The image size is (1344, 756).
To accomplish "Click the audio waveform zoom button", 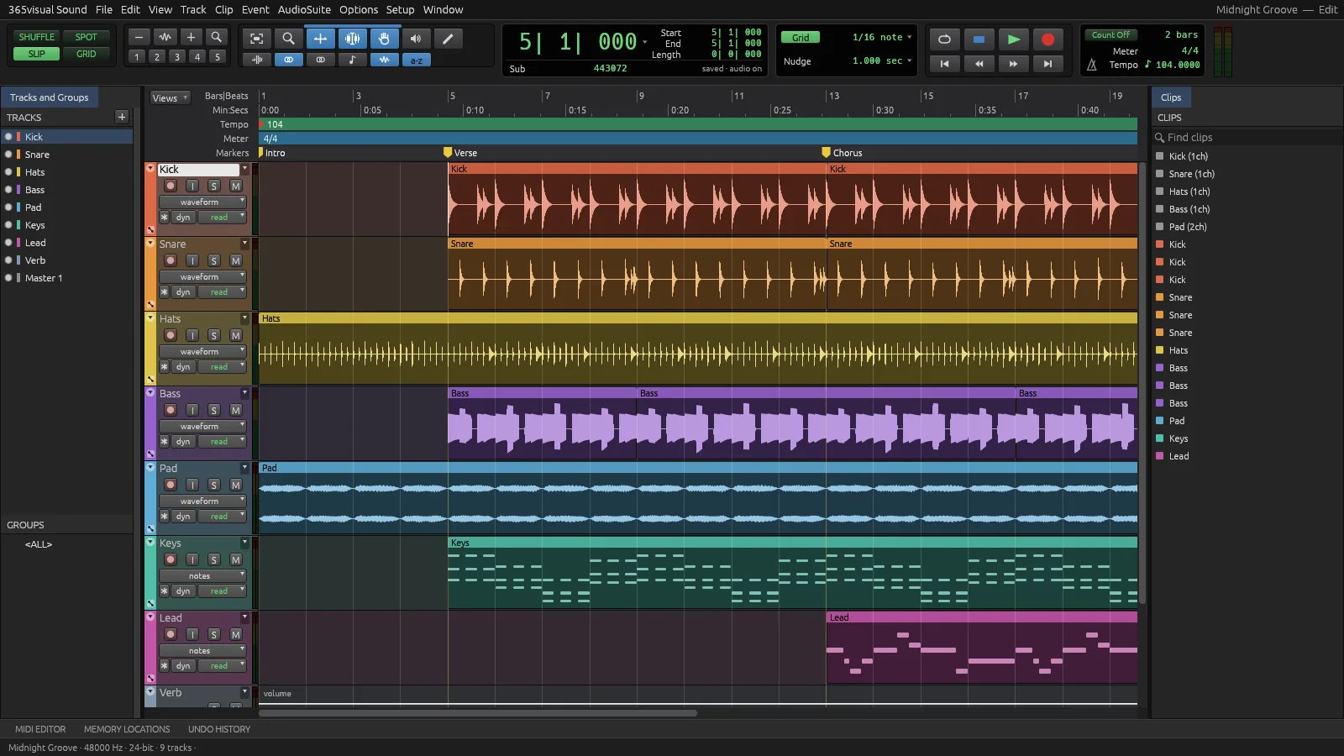I will pyautogui.click(x=165, y=37).
